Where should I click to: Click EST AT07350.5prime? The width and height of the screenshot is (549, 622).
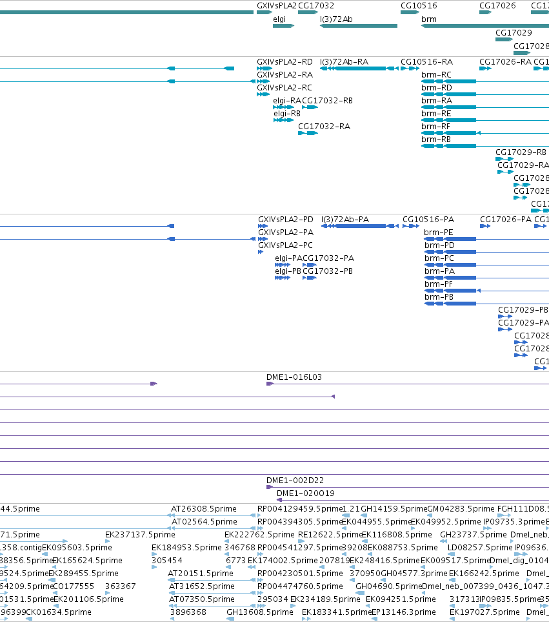202,599
